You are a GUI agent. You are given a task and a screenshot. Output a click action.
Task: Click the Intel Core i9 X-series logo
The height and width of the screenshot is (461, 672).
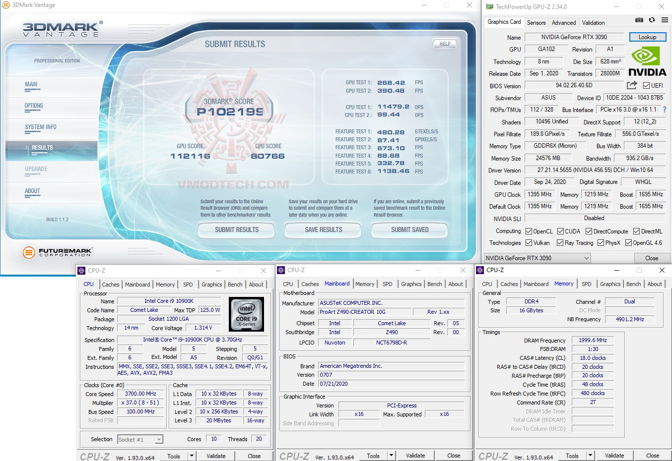click(246, 314)
